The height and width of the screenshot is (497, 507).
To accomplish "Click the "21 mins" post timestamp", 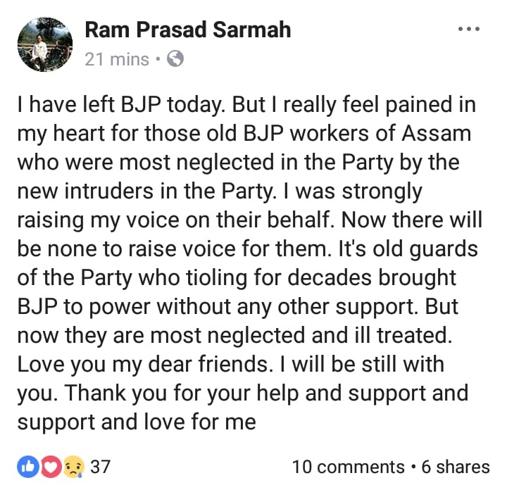I will coord(117,59).
